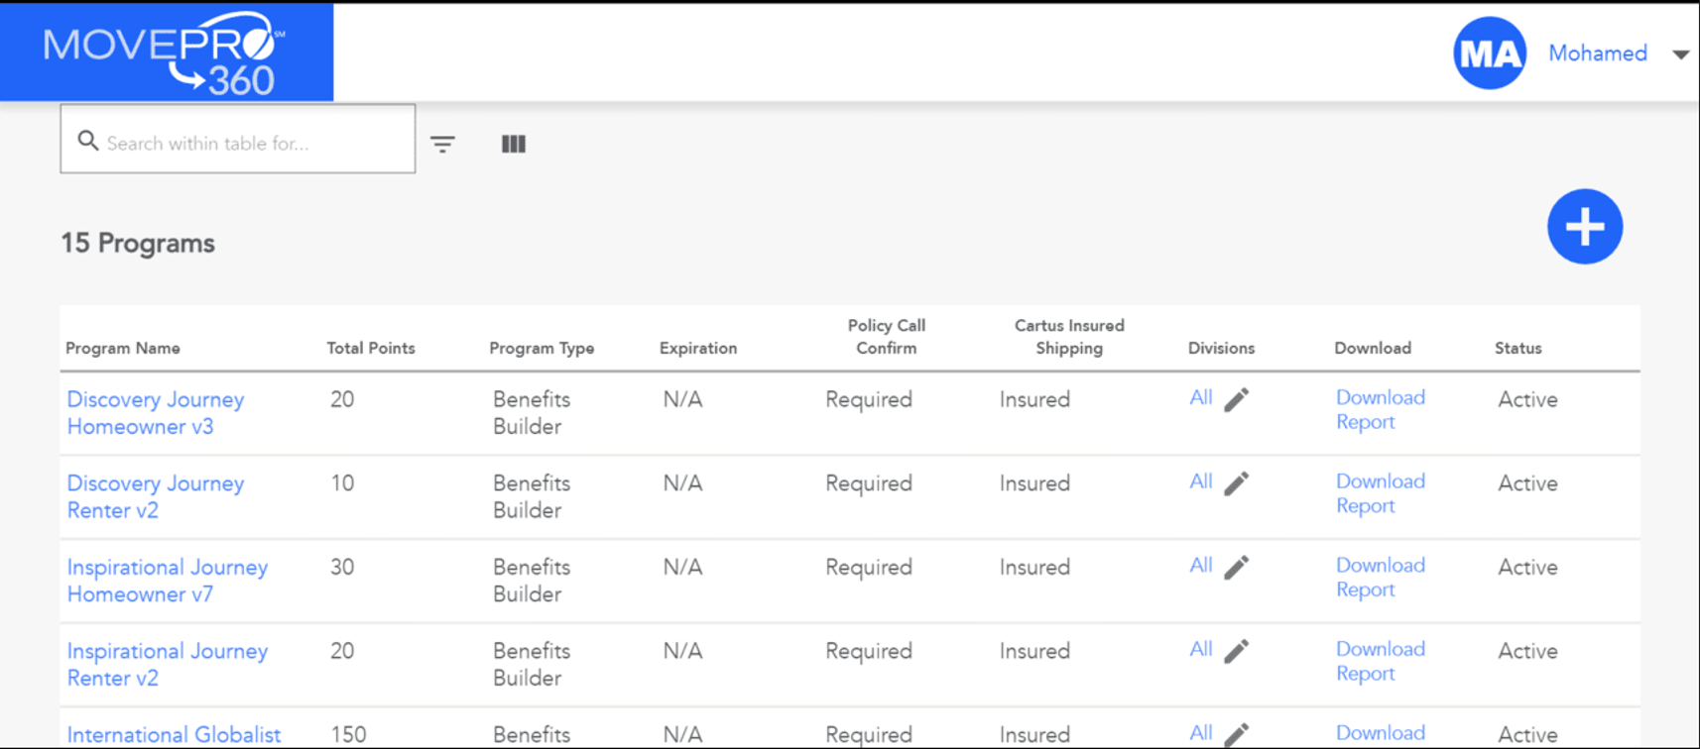Click All divisions link for Discovery Journey Renter v2

pos(1200,481)
